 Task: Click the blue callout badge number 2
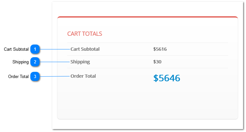tap(35, 62)
